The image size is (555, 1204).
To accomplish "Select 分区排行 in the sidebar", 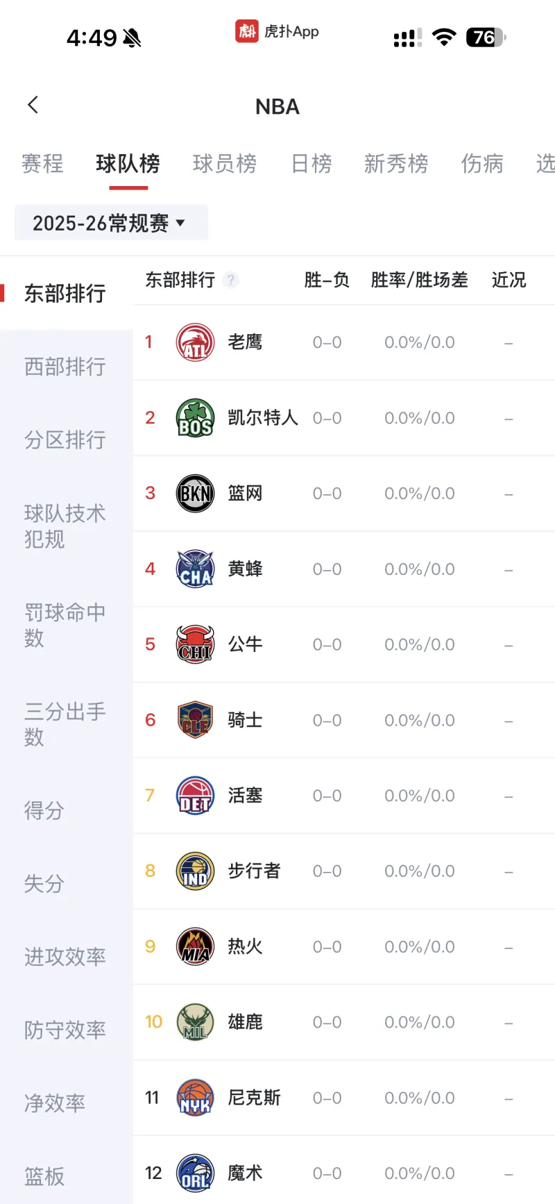I will point(65,440).
